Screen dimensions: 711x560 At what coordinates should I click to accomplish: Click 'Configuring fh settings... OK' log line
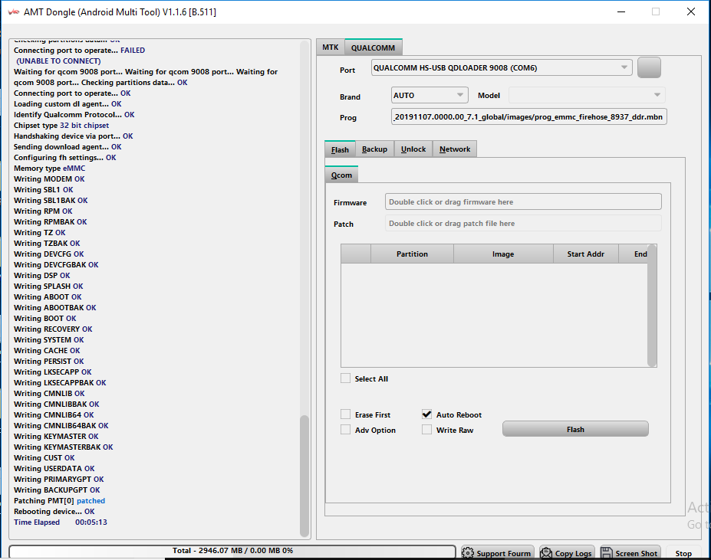click(x=65, y=158)
